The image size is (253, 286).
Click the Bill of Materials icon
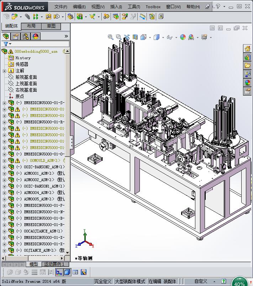tap(116, 17)
